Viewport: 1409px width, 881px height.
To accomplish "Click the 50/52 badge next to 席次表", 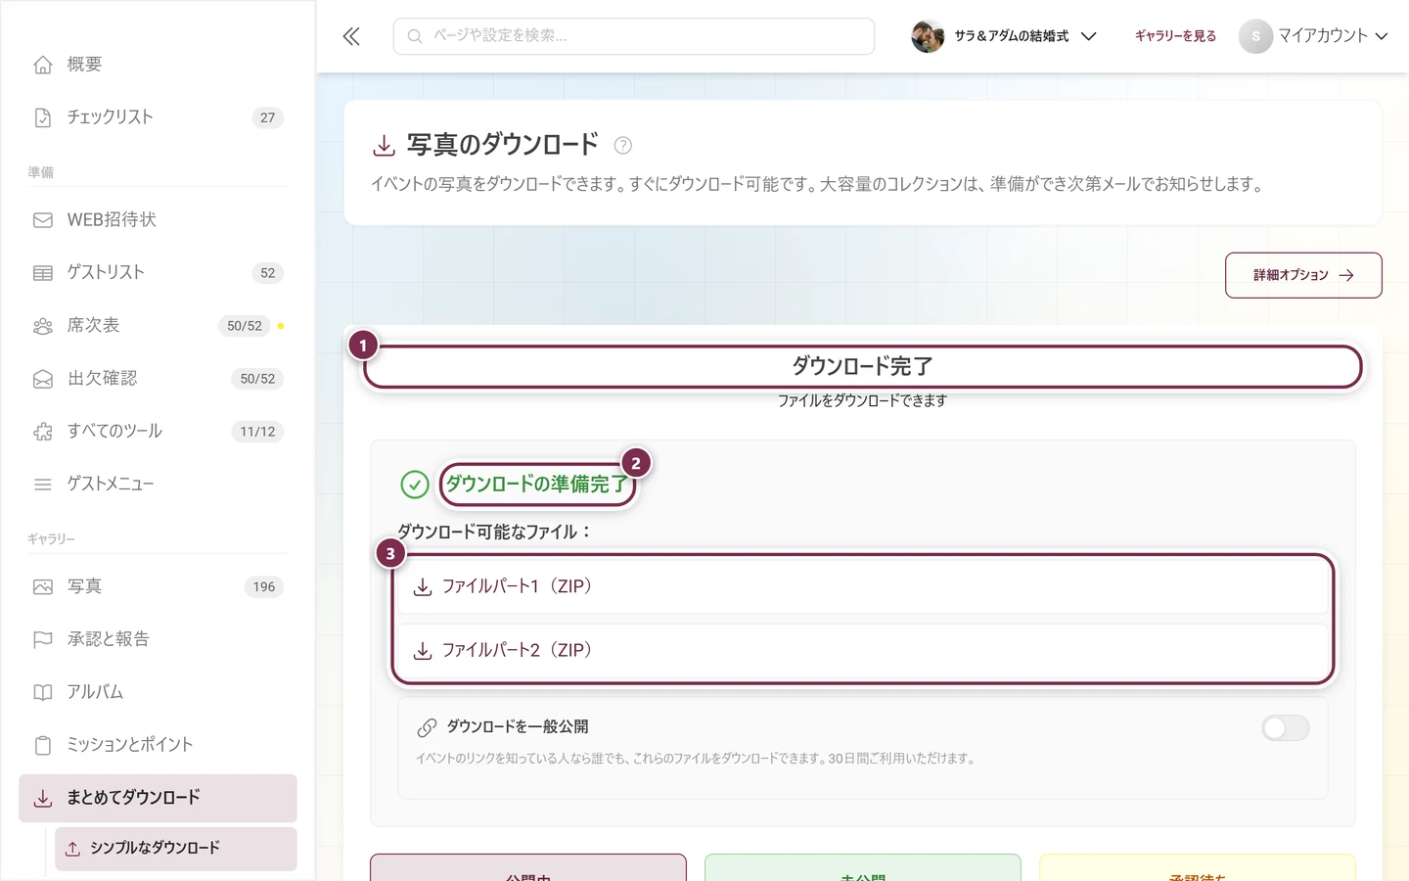I will pyautogui.click(x=245, y=326).
